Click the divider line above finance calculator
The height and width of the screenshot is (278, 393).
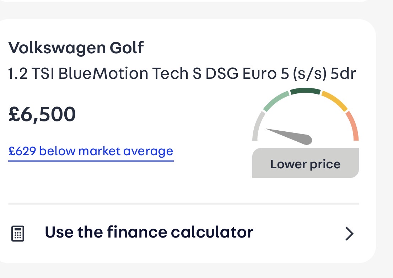point(183,204)
